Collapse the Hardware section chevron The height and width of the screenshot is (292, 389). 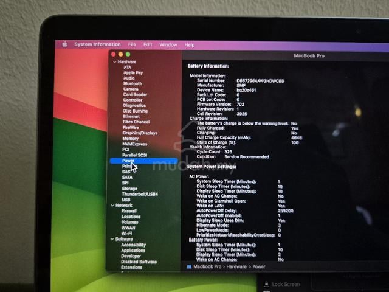pyautogui.click(x=115, y=62)
